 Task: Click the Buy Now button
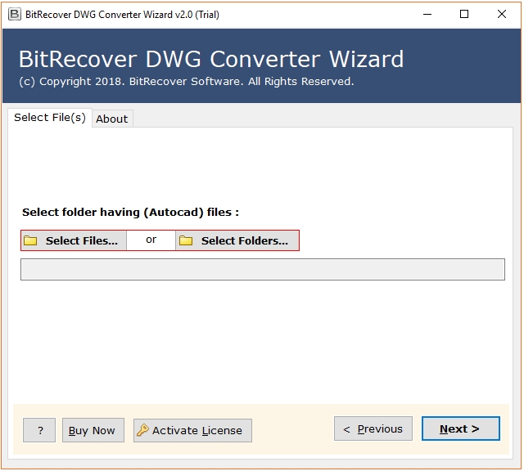[x=93, y=430]
